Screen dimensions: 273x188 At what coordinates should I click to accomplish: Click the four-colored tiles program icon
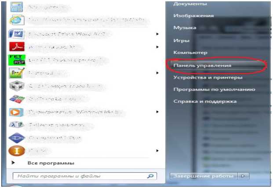click(17, 99)
